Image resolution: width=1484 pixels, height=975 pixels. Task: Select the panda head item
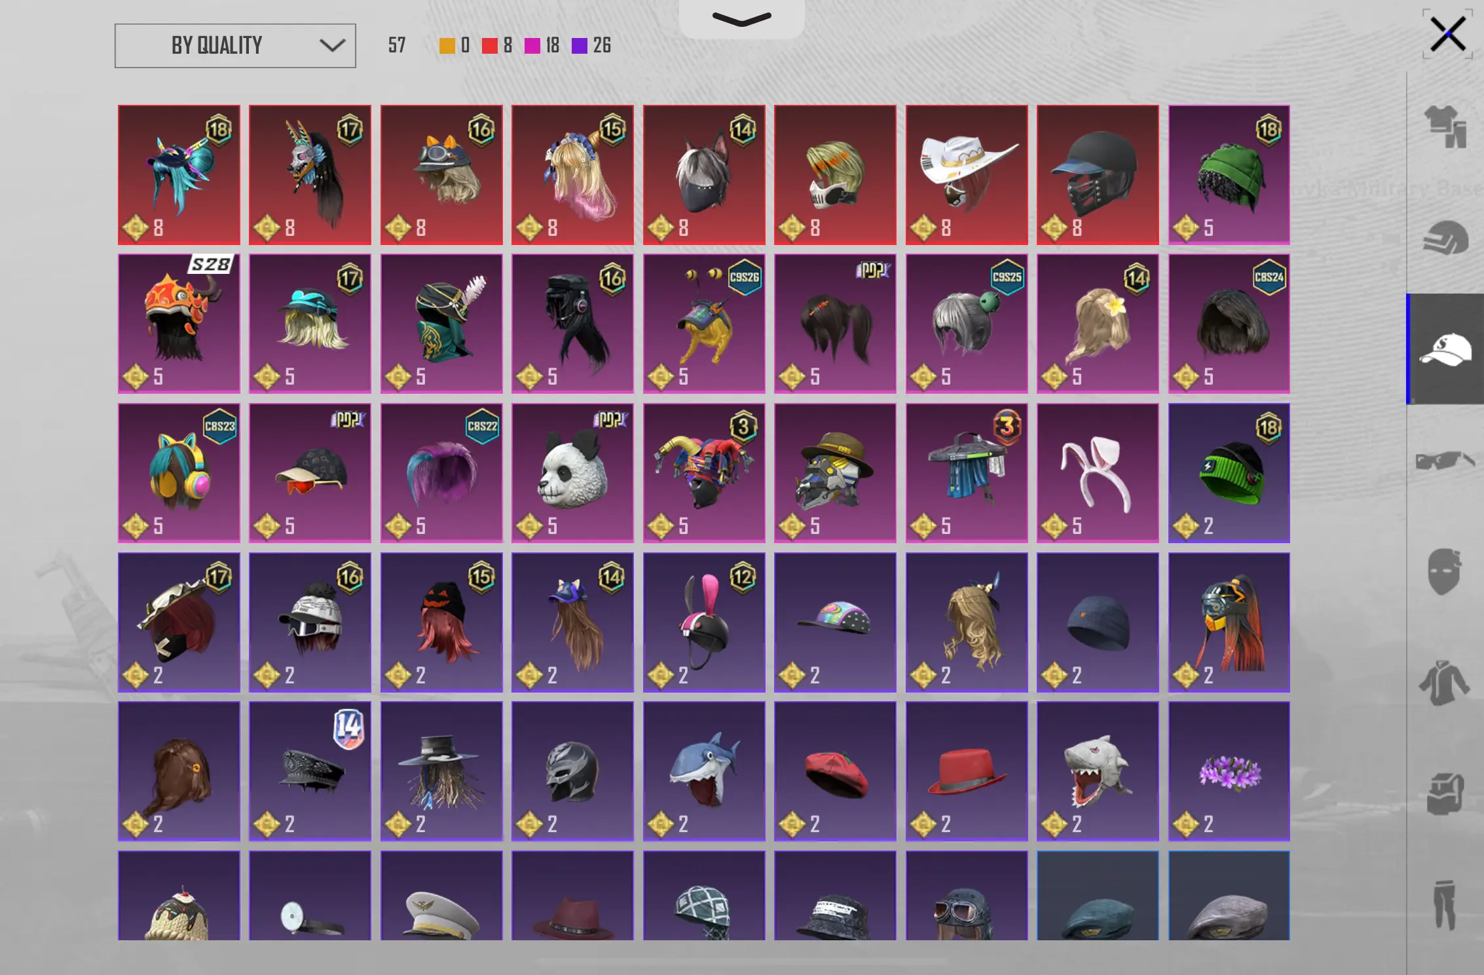click(x=572, y=473)
